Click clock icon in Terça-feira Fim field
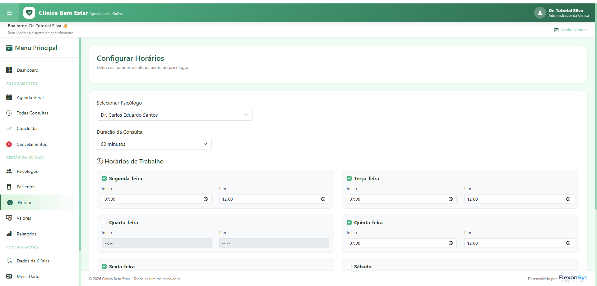The width and height of the screenshot is (597, 286). coord(568,199)
